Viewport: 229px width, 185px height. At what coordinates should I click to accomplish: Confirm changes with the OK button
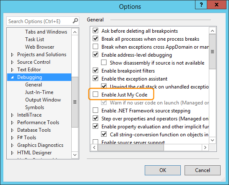pyautogui.click(x=163, y=170)
